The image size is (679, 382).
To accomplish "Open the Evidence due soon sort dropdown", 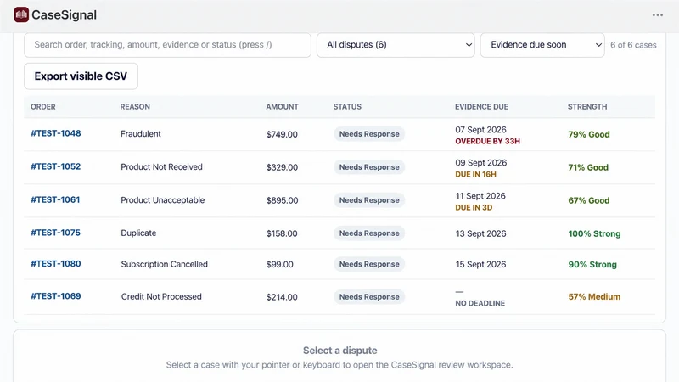I will pyautogui.click(x=542, y=45).
